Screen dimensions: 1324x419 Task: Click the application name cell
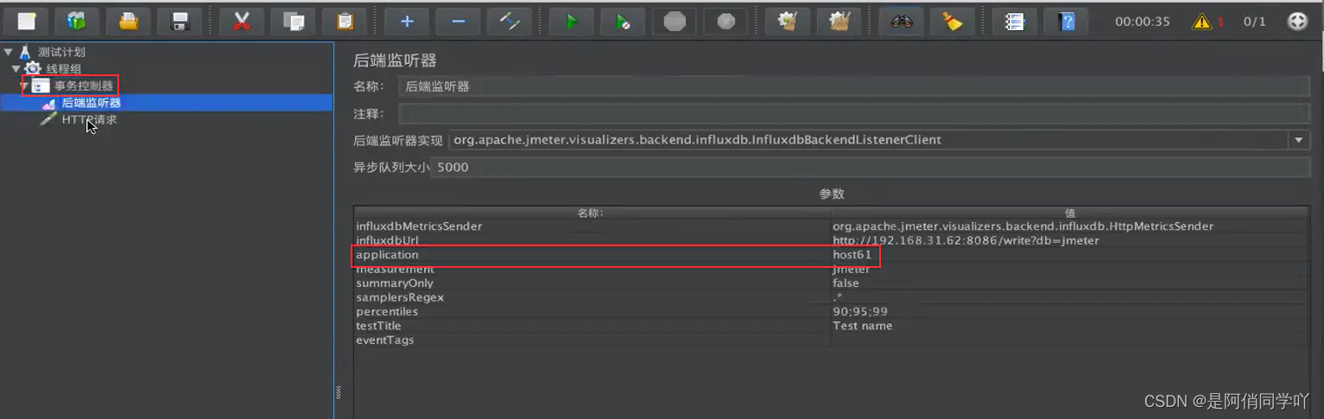pyautogui.click(x=592, y=255)
